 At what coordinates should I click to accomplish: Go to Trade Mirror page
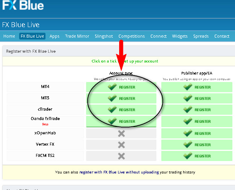77,36
